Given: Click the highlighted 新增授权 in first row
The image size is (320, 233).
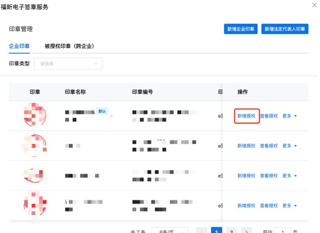Looking at the screenshot, I should point(247,116).
